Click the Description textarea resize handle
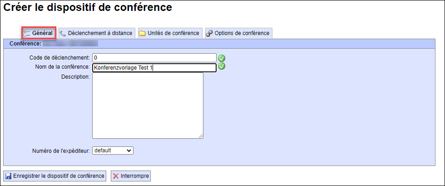The height and width of the screenshot is (186, 445). [201, 136]
